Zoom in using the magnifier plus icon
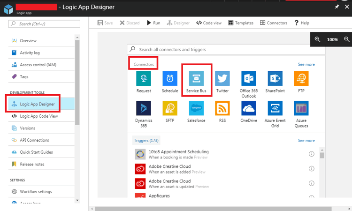The height and width of the screenshot is (211, 352). point(318,40)
